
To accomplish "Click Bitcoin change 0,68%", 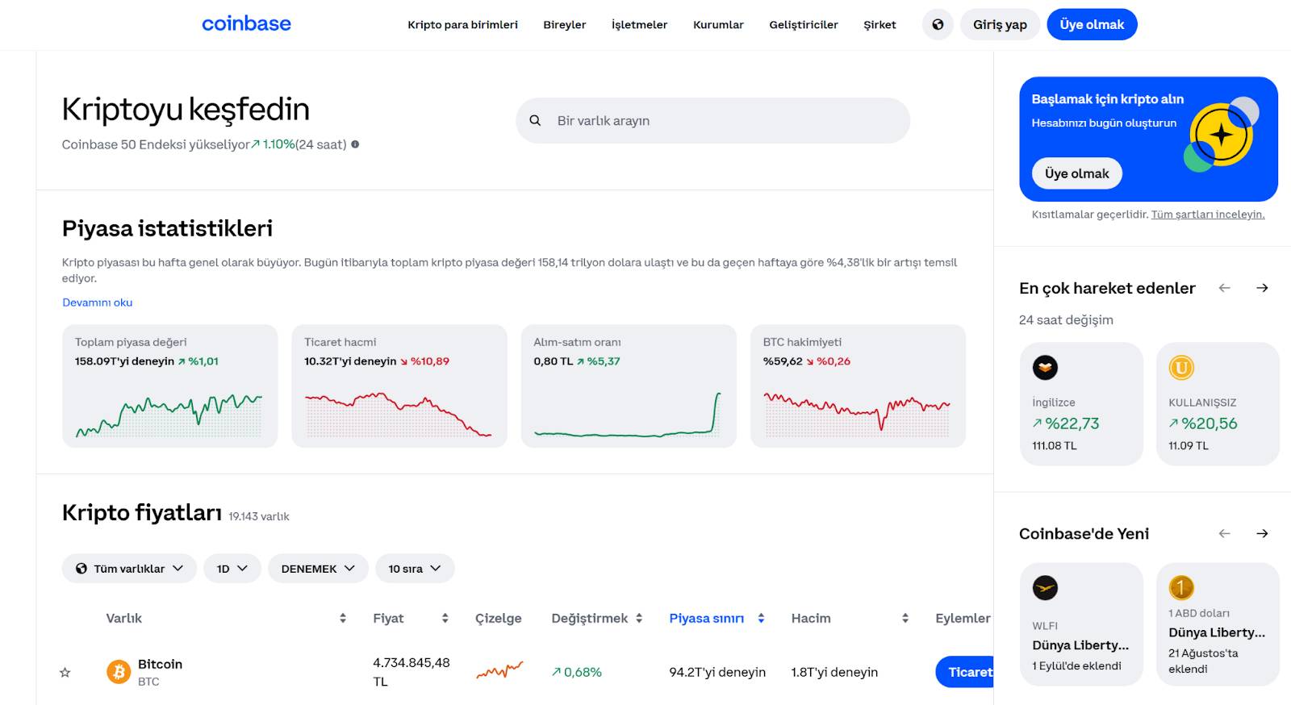I will click(x=577, y=672).
